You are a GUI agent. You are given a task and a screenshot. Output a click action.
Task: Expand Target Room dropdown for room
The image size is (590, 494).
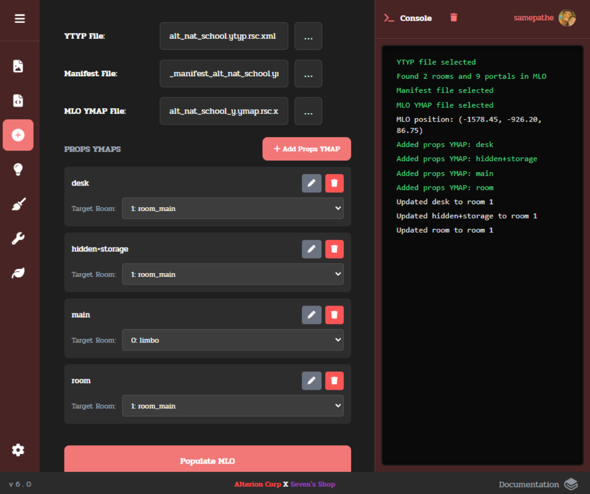pyautogui.click(x=232, y=406)
